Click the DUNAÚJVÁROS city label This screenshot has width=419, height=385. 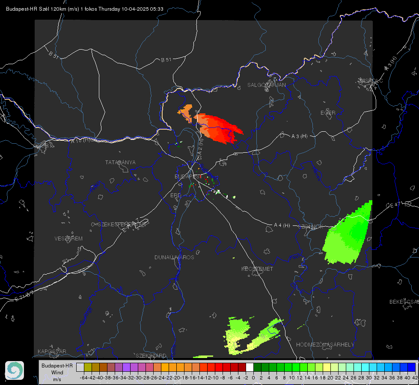[174, 257]
